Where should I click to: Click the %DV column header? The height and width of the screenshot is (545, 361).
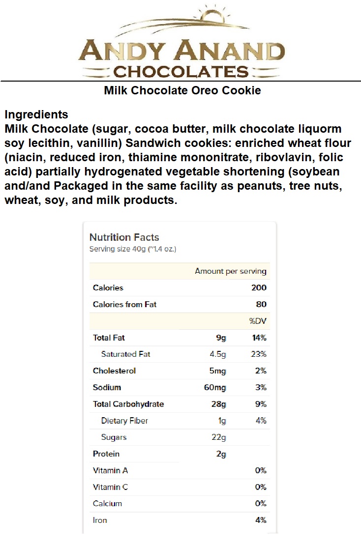[258, 321]
